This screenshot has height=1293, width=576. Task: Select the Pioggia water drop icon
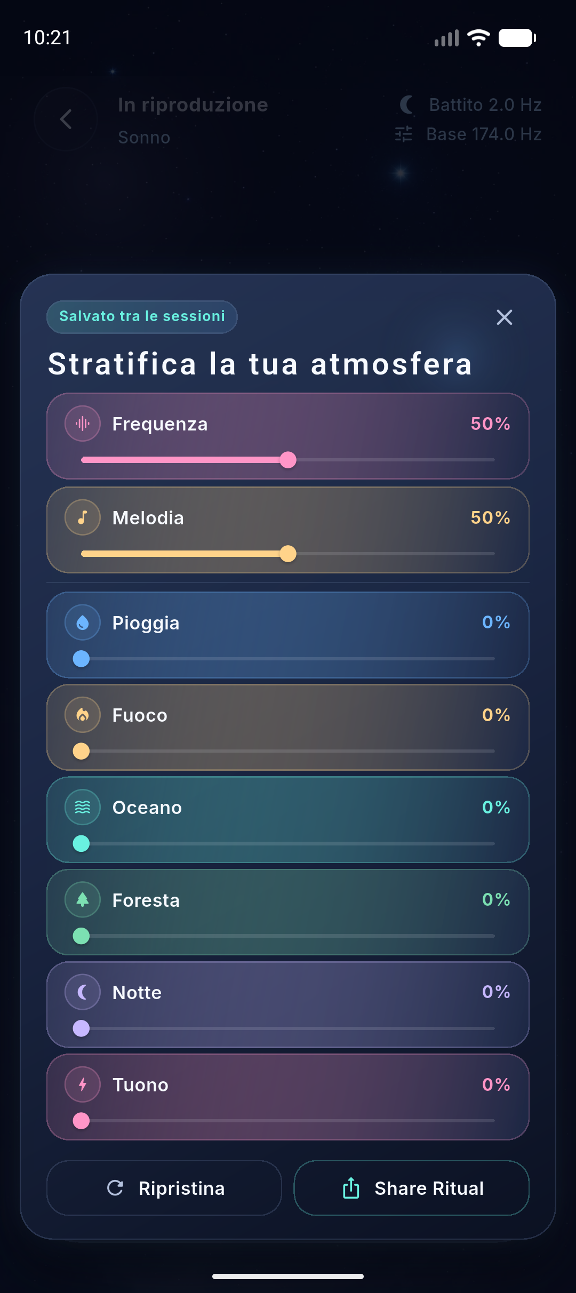pyautogui.click(x=82, y=622)
